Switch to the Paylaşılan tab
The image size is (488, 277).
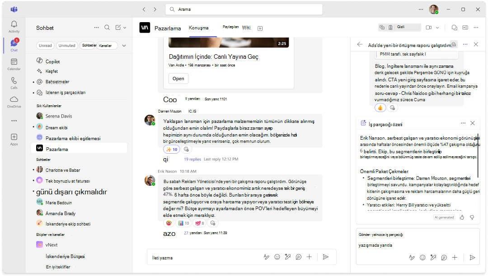click(x=230, y=27)
